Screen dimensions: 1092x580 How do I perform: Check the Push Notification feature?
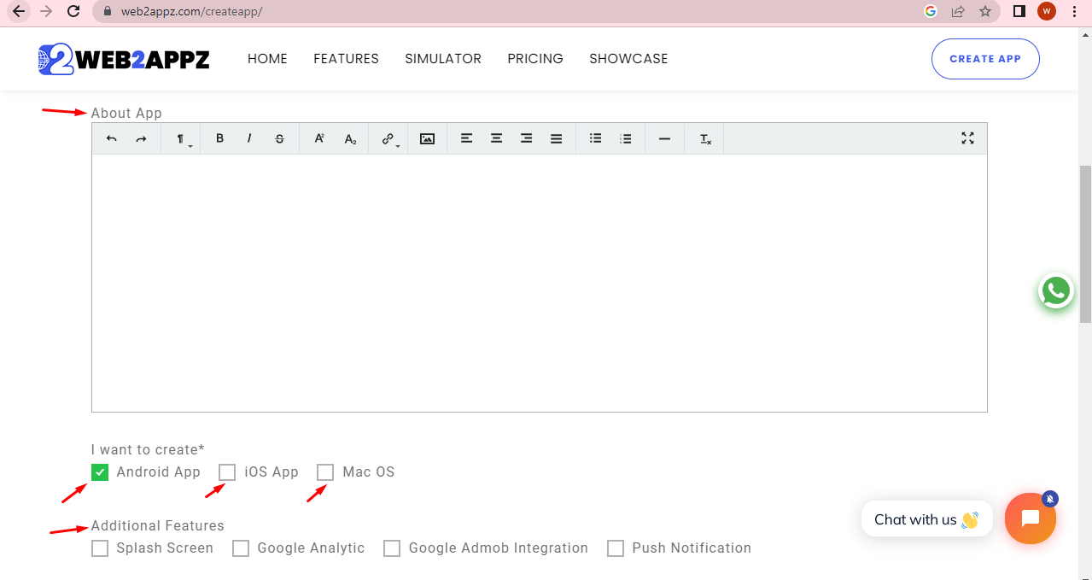coord(616,548)
